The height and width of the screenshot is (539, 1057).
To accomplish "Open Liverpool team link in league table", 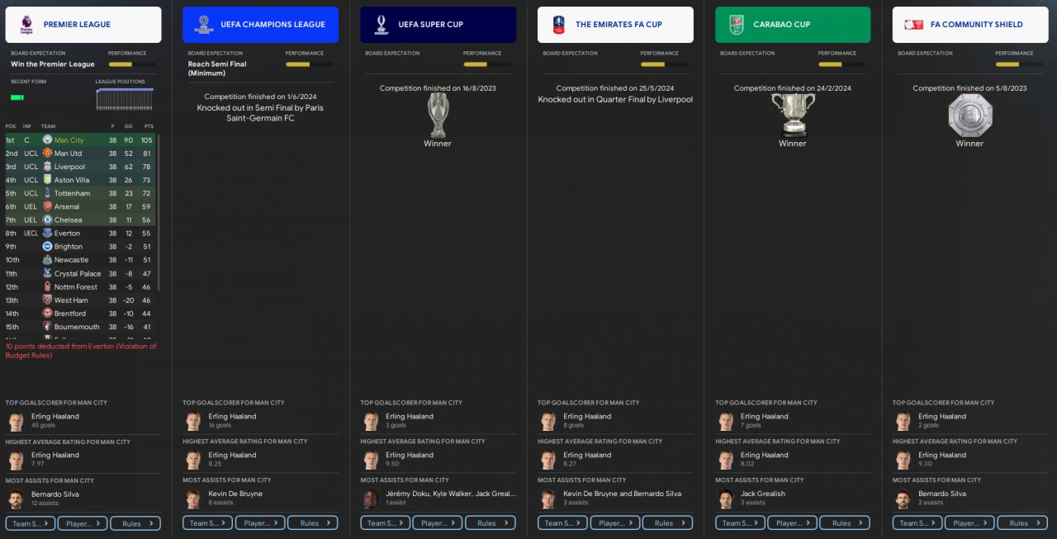I will (69, 167).
